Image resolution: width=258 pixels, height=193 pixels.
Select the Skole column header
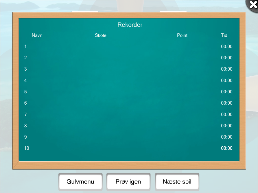(101, 35)
